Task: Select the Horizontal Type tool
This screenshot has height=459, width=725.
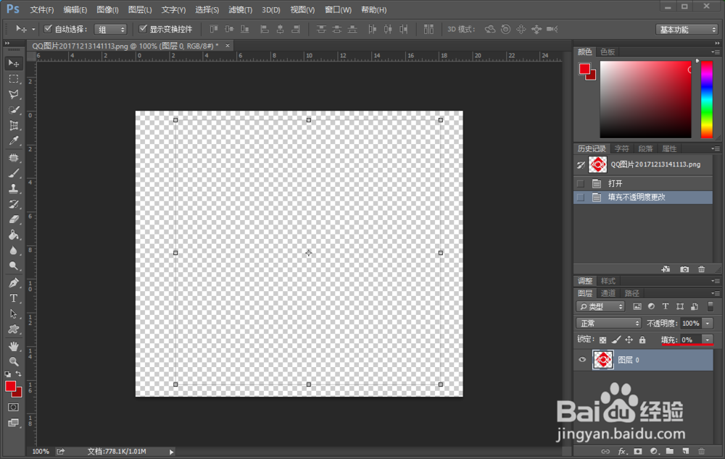Action: coord(13,298)
